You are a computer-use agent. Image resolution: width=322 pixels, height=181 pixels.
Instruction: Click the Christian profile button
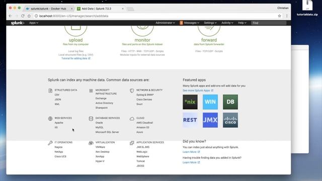[x=283, y=8]
